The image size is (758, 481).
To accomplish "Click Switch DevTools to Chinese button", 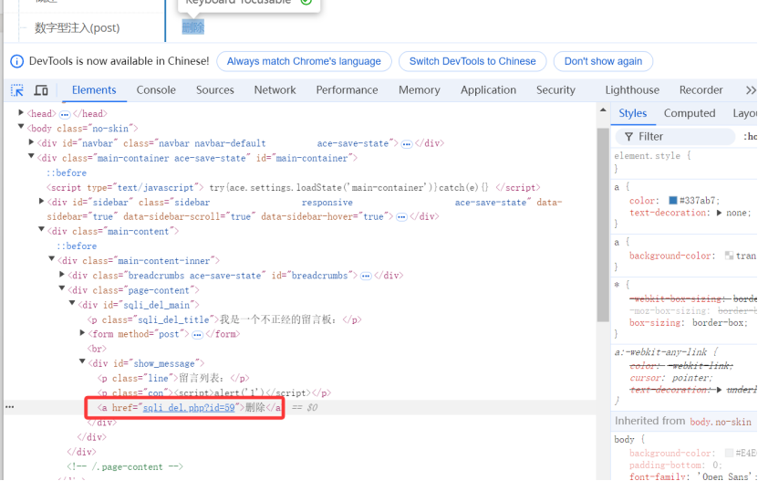I will [472, 61].
